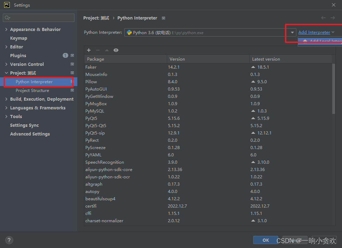Select the PyAutoGUI package row
This screenshot has height=248, width=342.
(208, 89)
